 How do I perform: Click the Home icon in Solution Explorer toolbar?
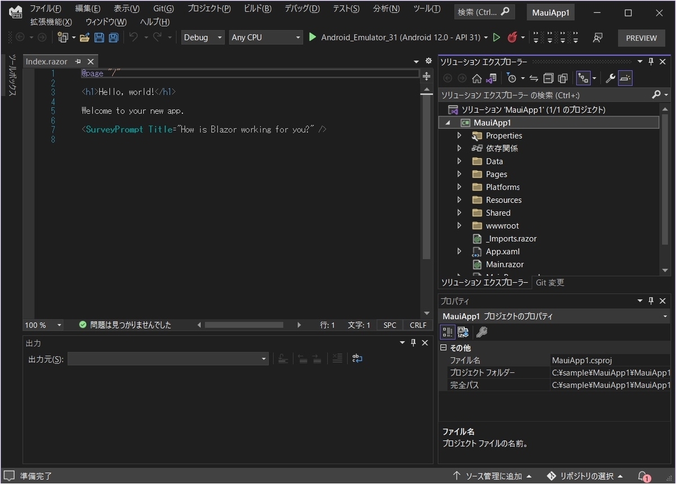pos(477,78)
